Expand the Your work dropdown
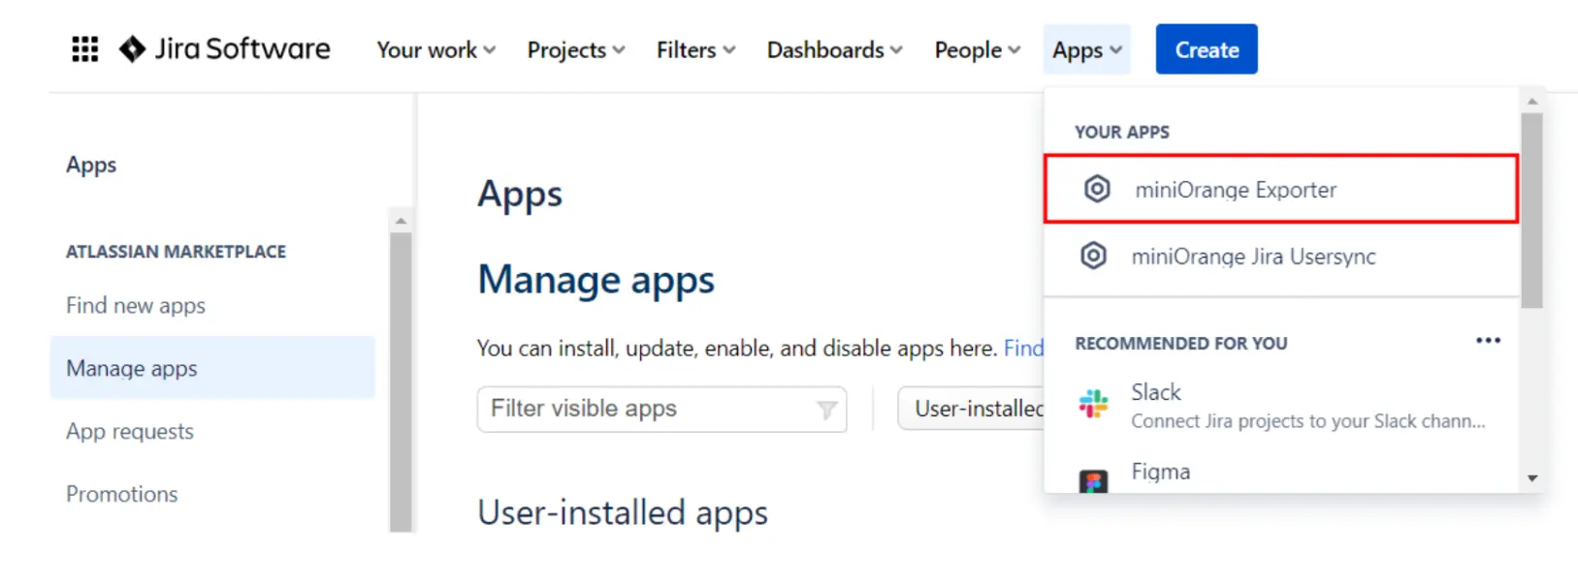1578x581 pixels. tap(435, 49)
